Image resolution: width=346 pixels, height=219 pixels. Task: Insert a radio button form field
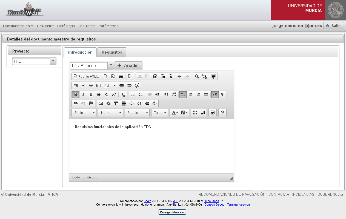coord(91,85)
